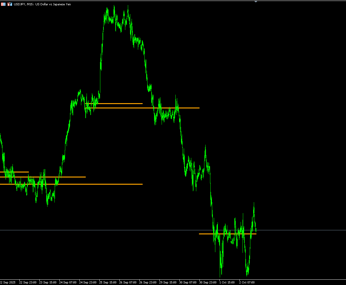Viewport: 346px width, 285px height.
Task: Click the 23 Sep 15:00 time label
Action: (48, 282)
